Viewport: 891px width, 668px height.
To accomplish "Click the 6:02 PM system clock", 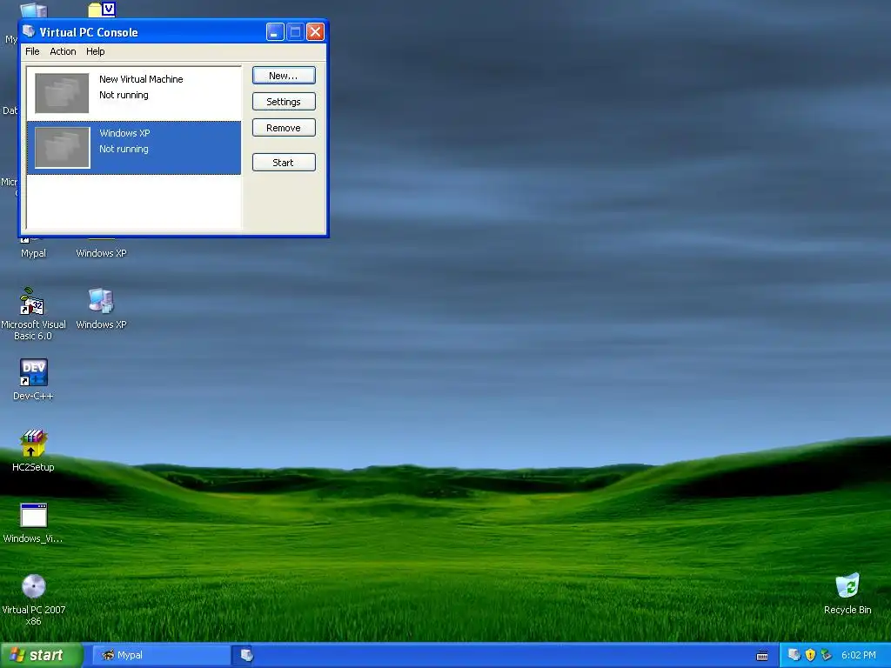I will pyautogui.click(x=859, y=655).
